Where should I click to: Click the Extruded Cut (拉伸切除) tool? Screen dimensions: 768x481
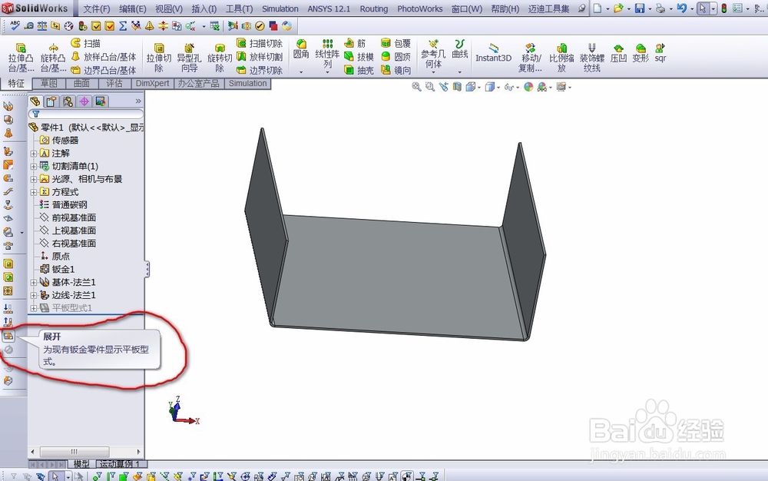[159, 58]
